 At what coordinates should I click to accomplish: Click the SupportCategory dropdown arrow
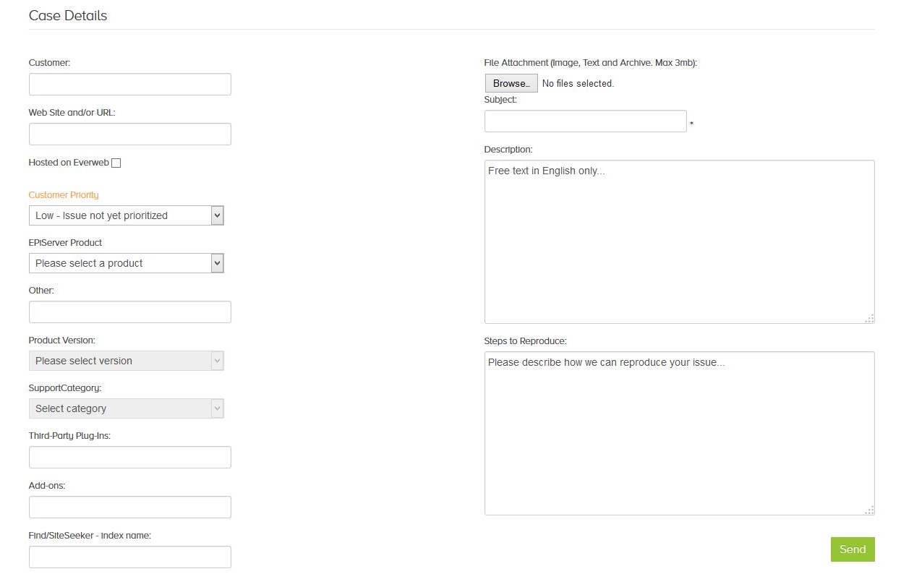click(218, 408)
